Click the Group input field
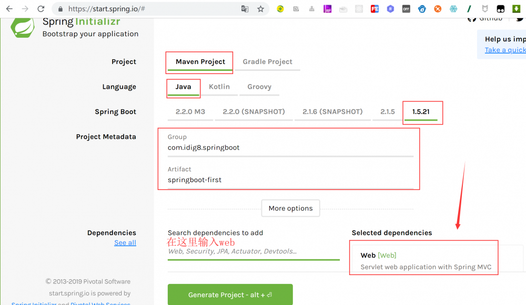 [290, 148]
